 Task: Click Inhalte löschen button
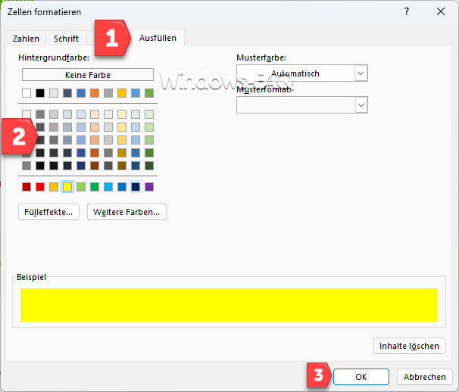[x=410, y=346]
